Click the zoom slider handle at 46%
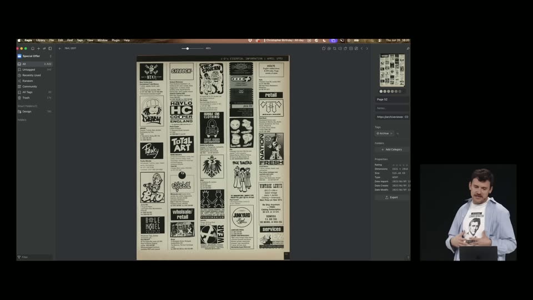 (187, 48)
